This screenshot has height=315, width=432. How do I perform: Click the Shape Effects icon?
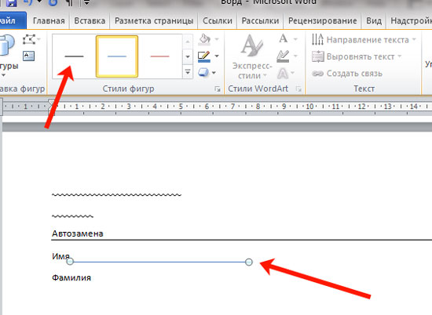pyautogui.click(x=203, y=73)
